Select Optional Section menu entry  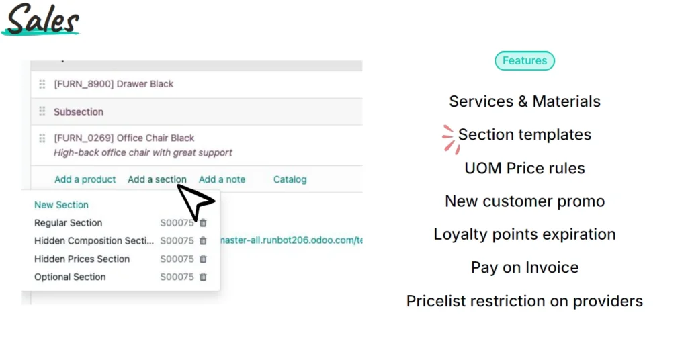tap(70, 277)
